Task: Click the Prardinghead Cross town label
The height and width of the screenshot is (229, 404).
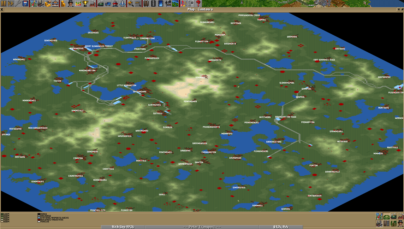Action: (x=249, y=15)
